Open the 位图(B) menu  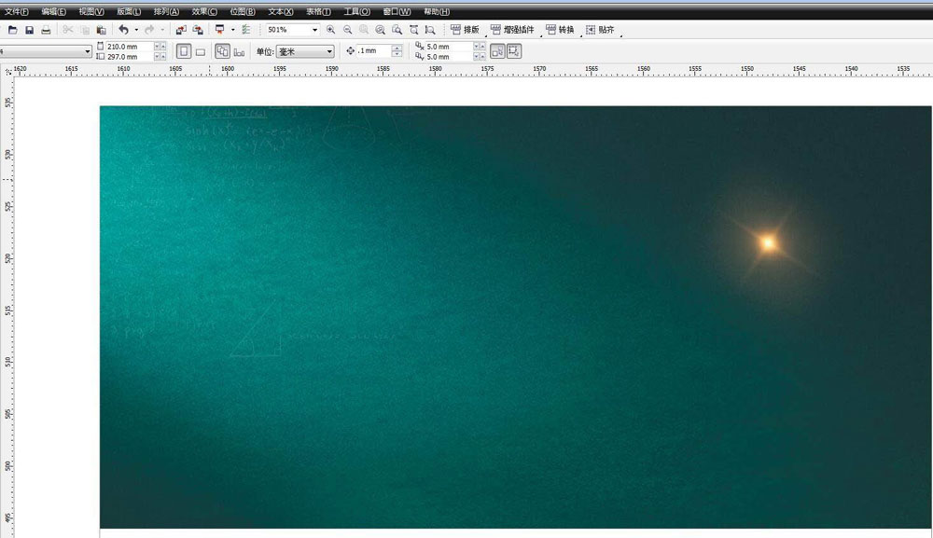click(243, 11)
